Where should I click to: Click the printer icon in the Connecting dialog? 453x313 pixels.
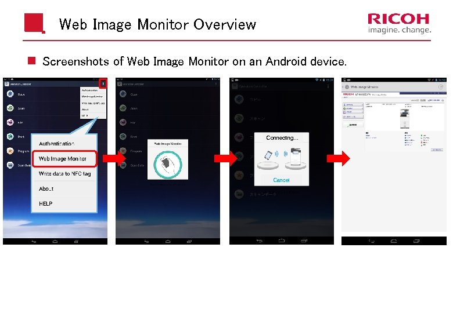point(295,156)
